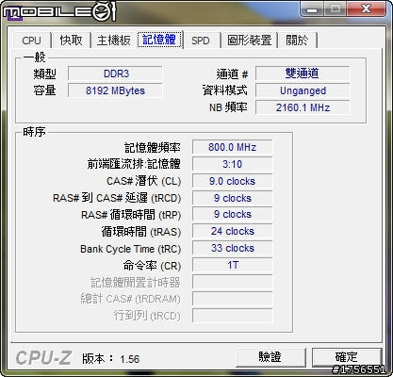This screenshot has width=393, height=377.
Task: Click the 版本: 1.56 version text
Action: tap(111, 359)
